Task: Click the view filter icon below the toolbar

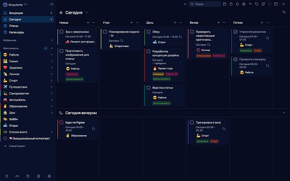Action: click(284, 13)
